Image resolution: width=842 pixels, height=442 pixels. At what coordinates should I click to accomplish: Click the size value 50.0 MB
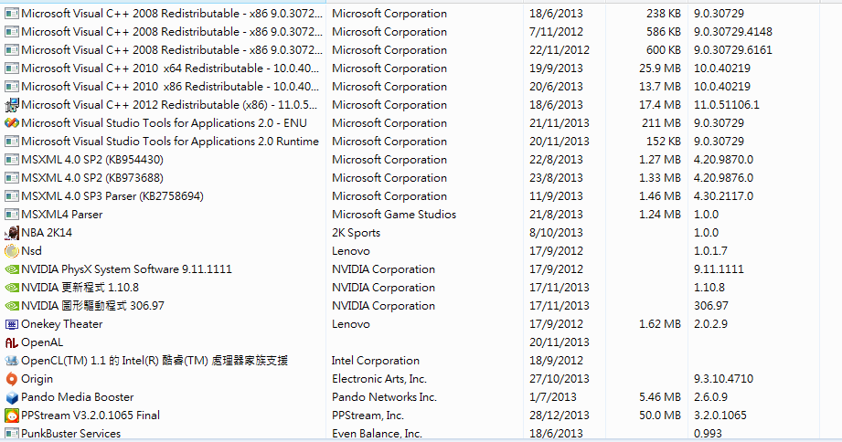pos(660,416)
